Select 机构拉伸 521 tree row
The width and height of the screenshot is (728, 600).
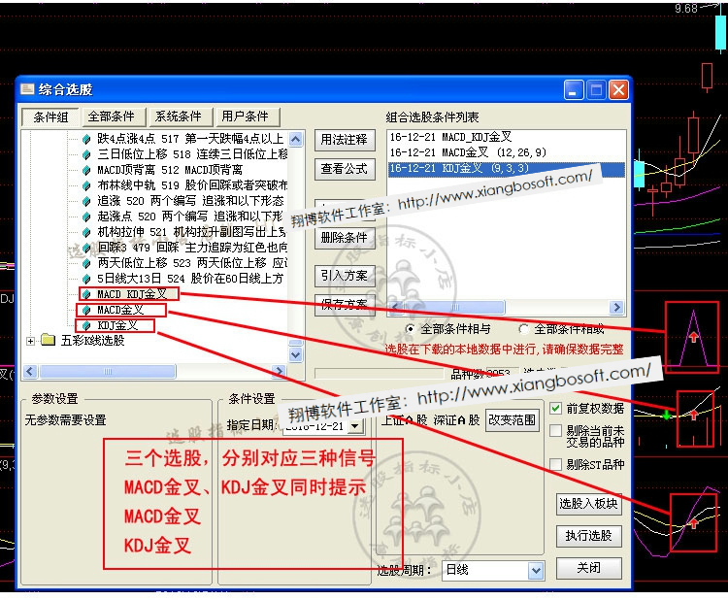(x=192, y=232)
